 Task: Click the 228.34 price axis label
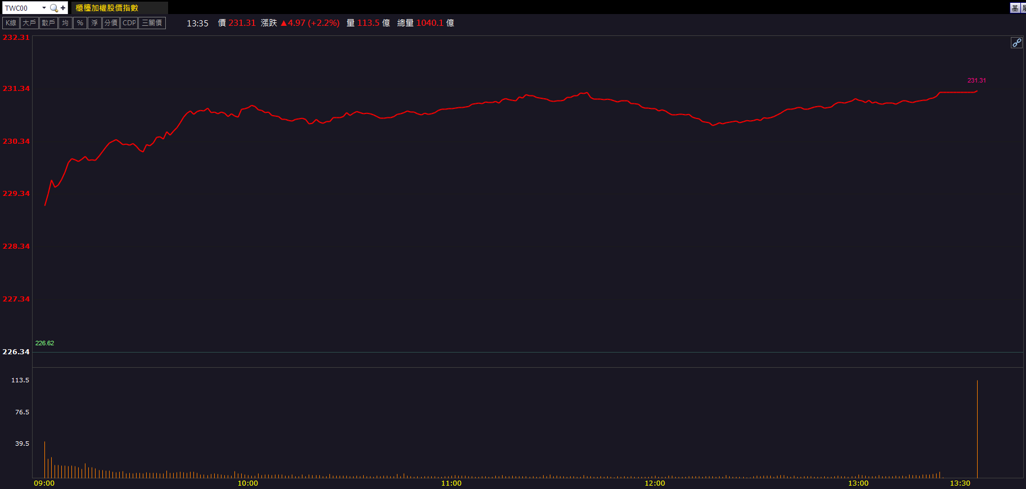(16, 246)
